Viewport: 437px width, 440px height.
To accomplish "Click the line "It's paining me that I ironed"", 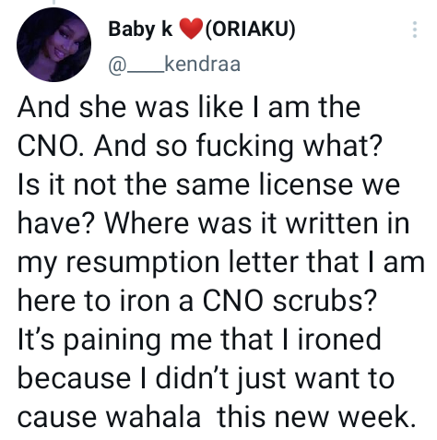I will (x=199, y=339).
